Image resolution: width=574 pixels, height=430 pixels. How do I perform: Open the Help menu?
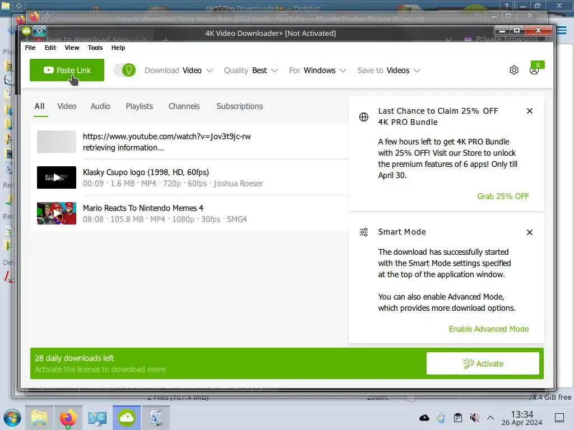[118, 48]
